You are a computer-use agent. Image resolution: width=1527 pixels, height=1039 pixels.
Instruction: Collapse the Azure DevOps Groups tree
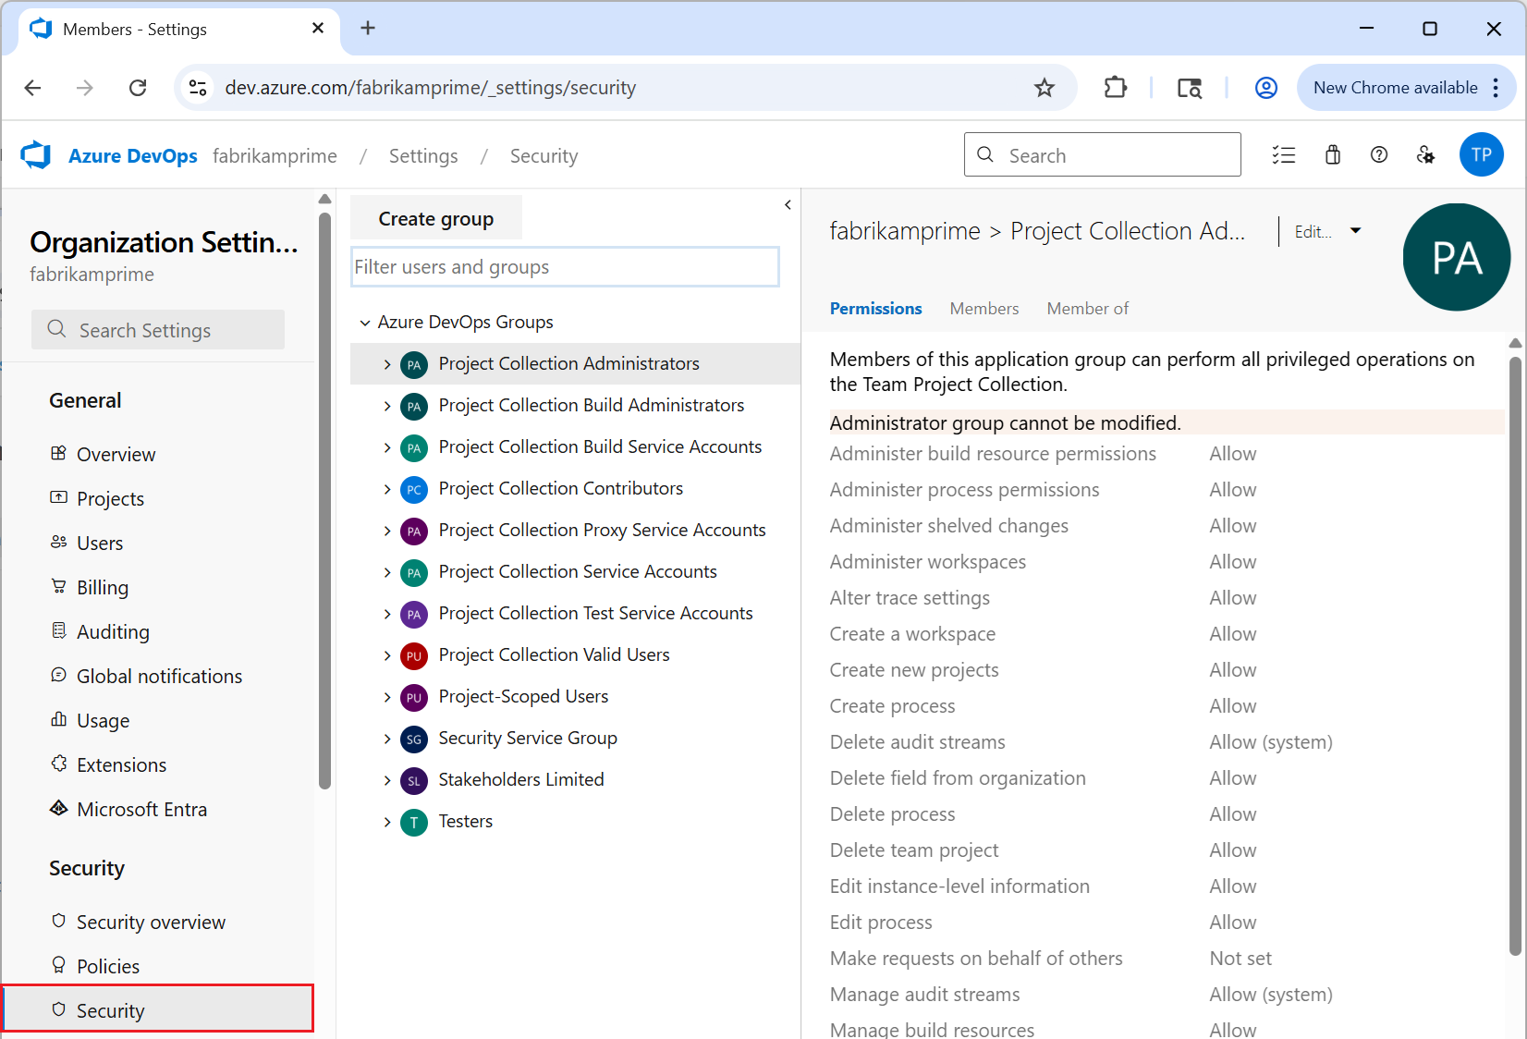click(x=364, y=322)
